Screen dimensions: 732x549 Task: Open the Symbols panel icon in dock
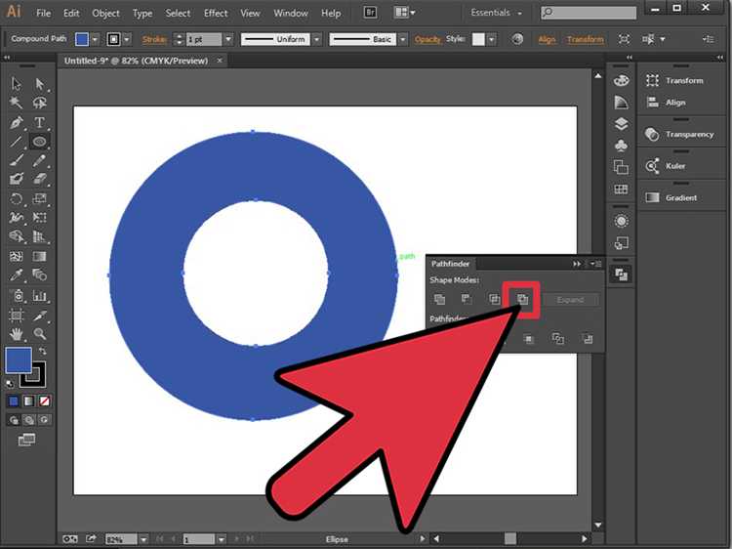tap(621, 146)
